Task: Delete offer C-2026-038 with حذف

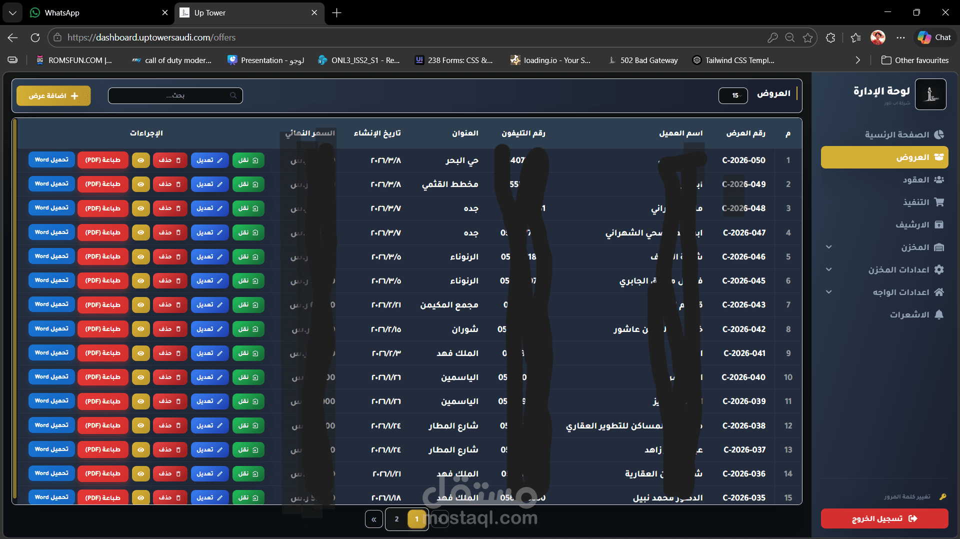Action: 170,425
